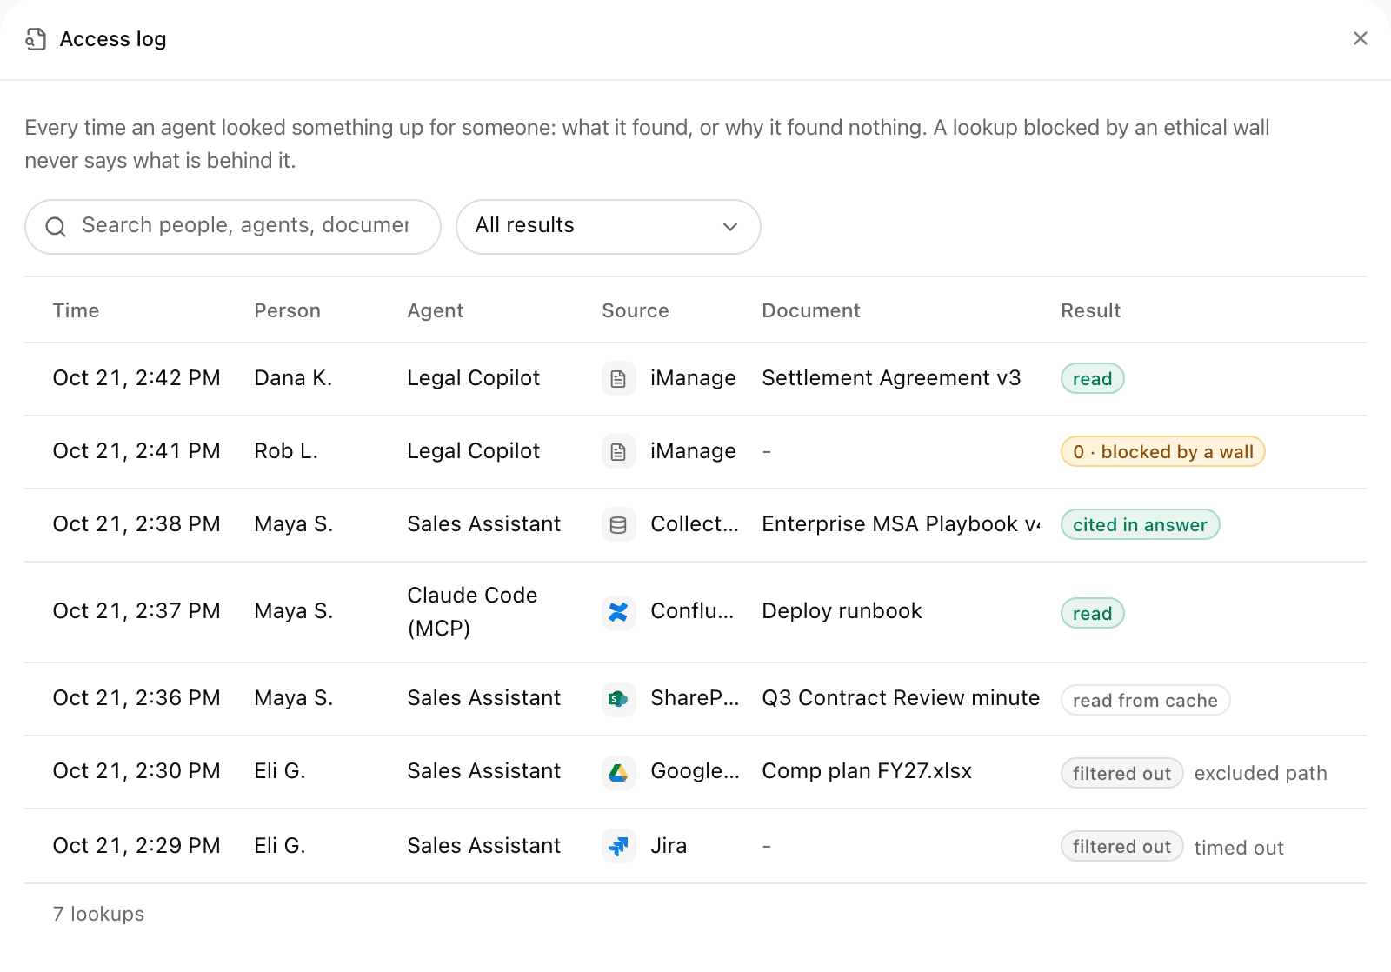Click the 'cited in answer' badge

[1141, 524]
